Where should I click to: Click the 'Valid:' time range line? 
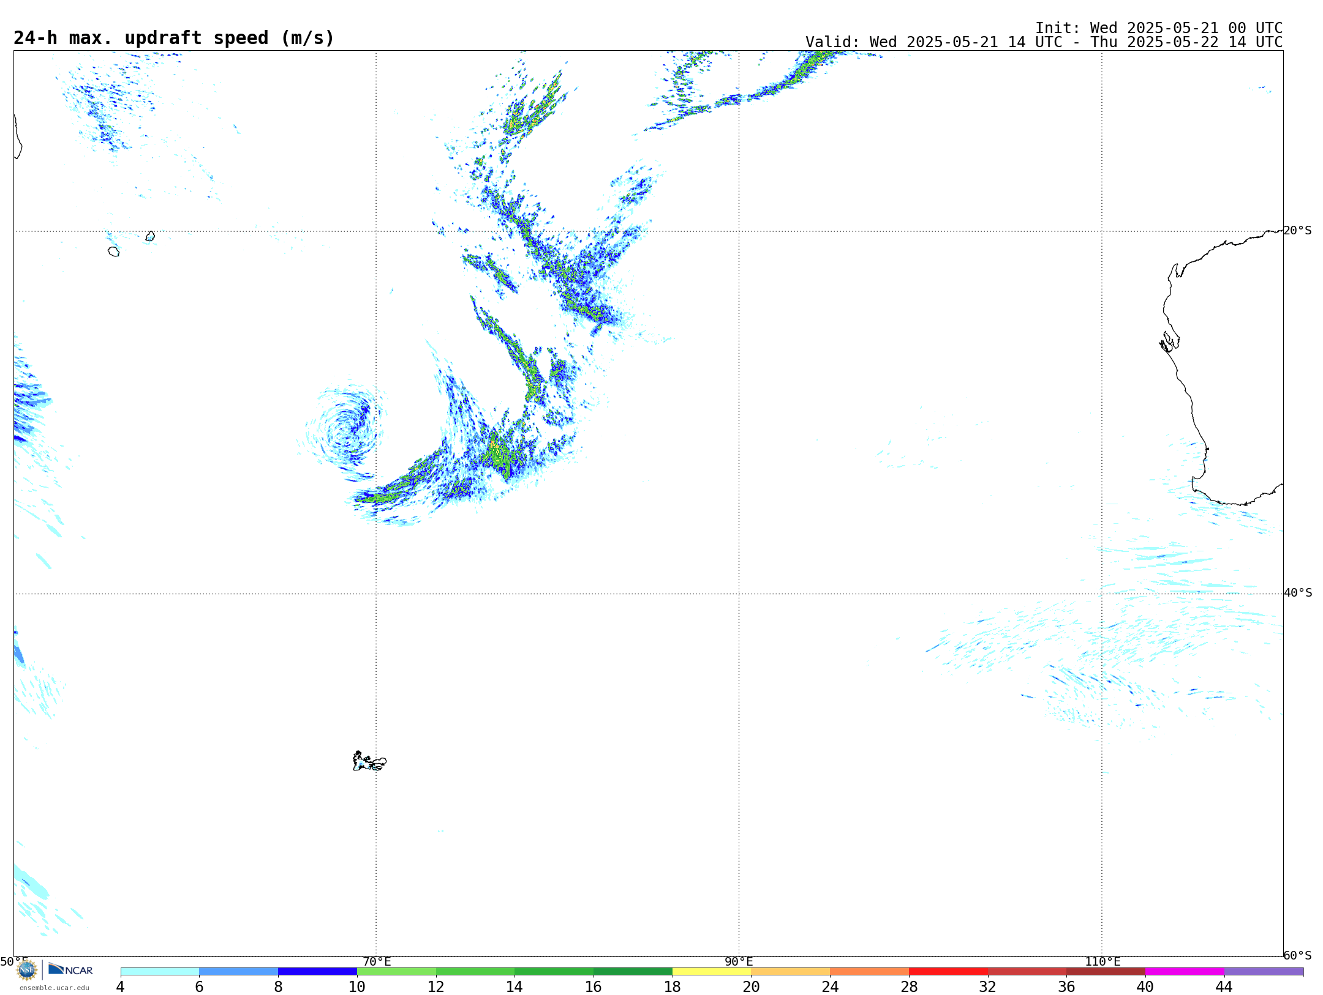1044,42
